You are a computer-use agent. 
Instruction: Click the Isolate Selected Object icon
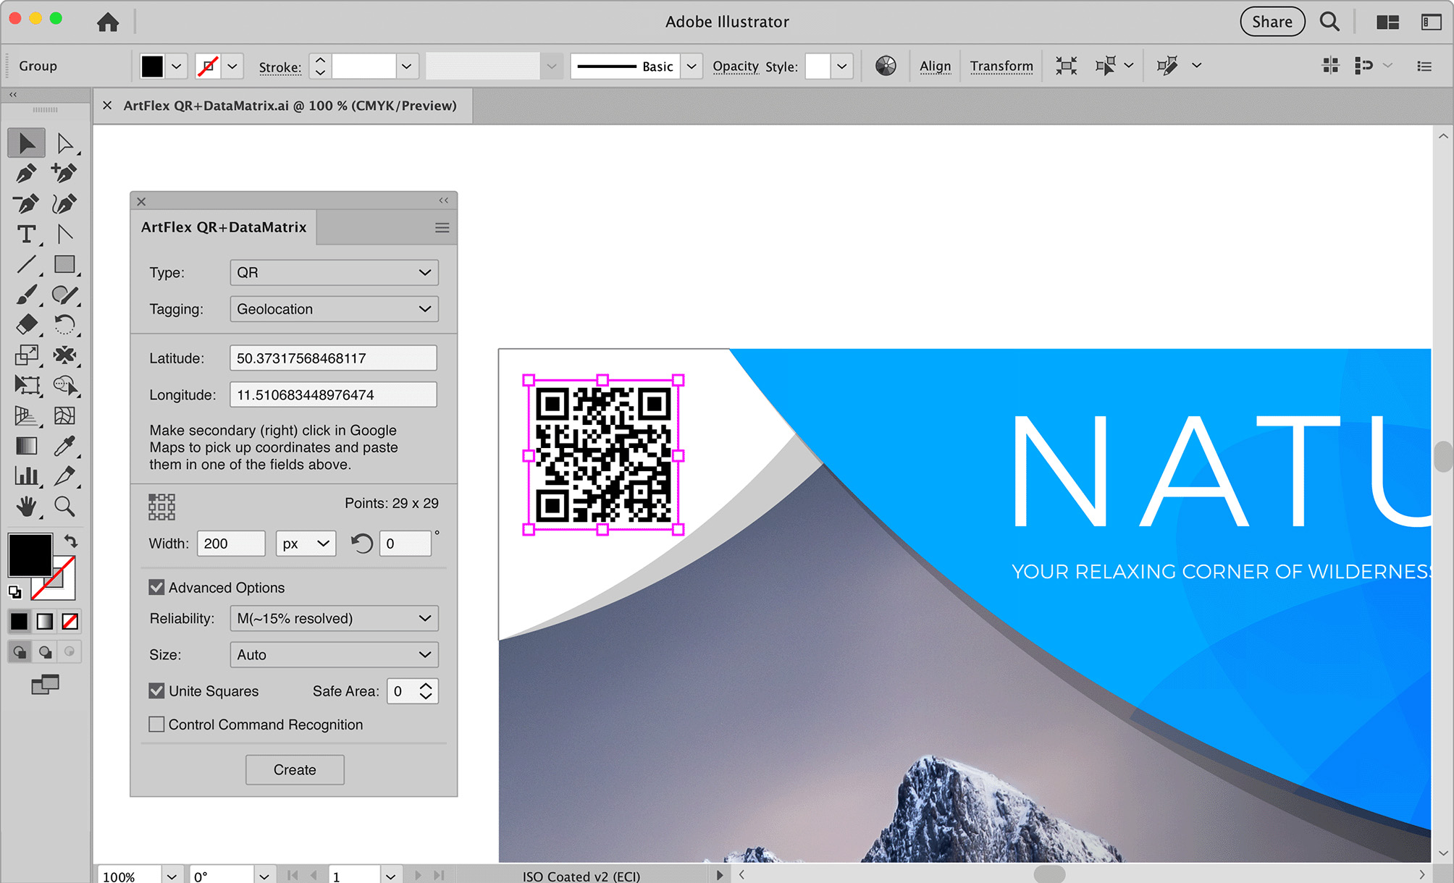[1066, 66]
